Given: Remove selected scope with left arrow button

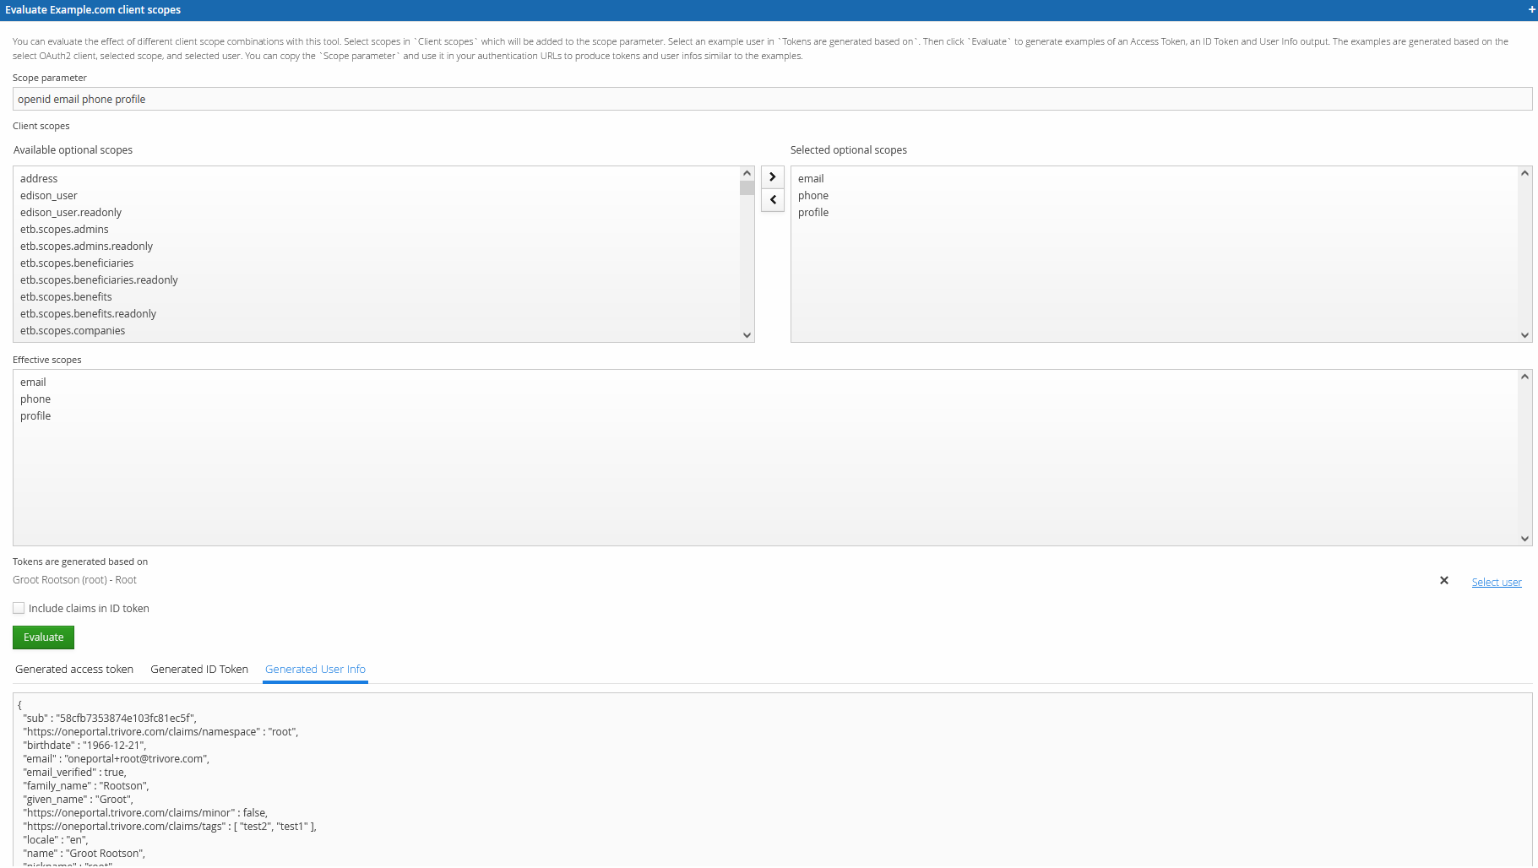Looking at the screenshot, I should pyautogui.click(x=772, y=200).
